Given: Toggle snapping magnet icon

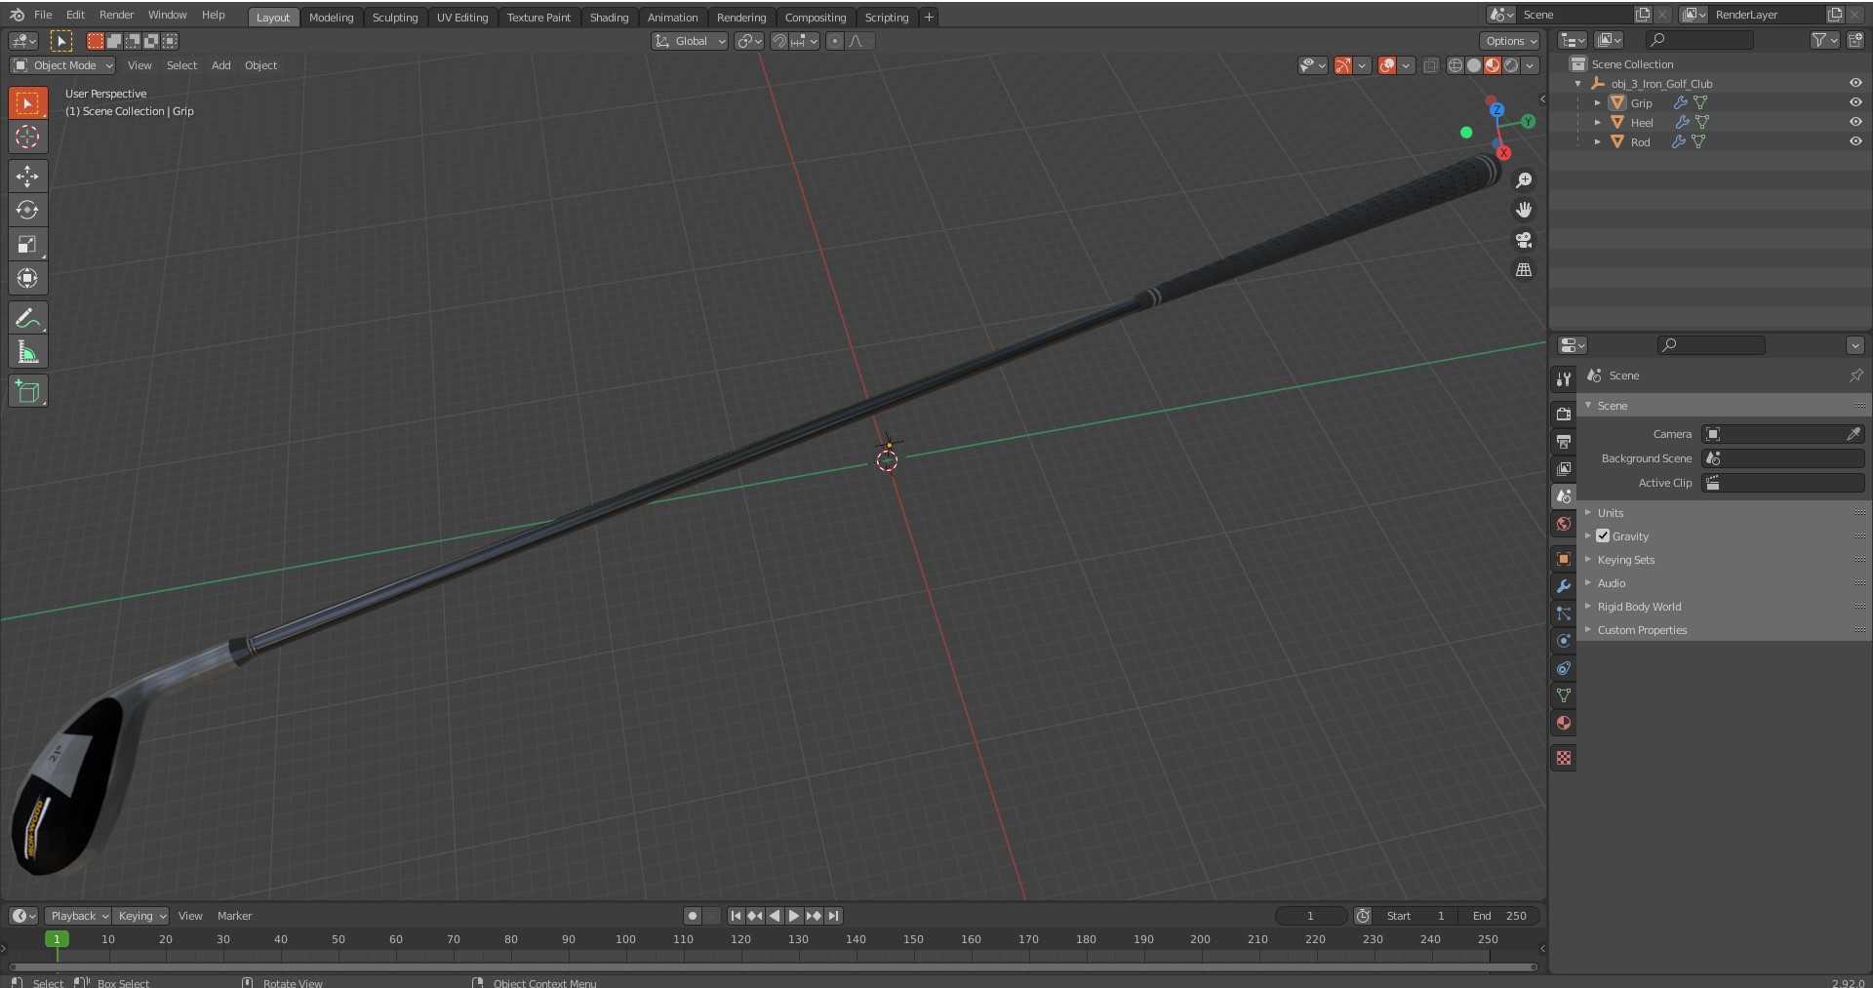Looking at the screenshot, I should point(778,41).
